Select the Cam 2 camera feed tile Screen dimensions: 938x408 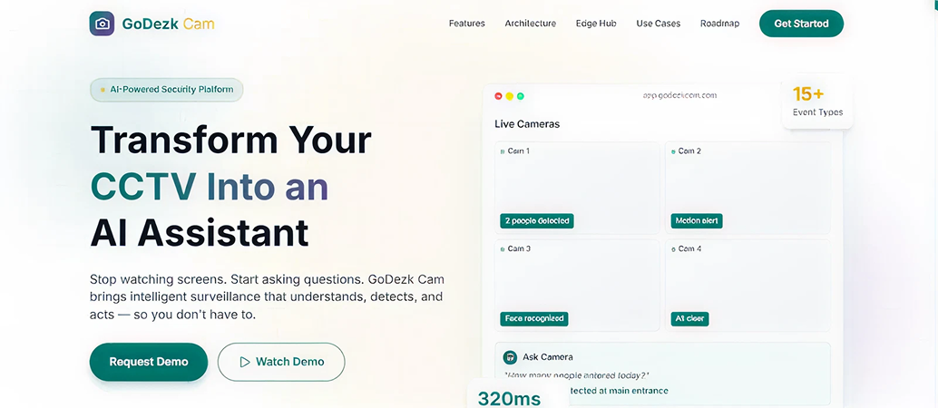click(x=747, y=186)
